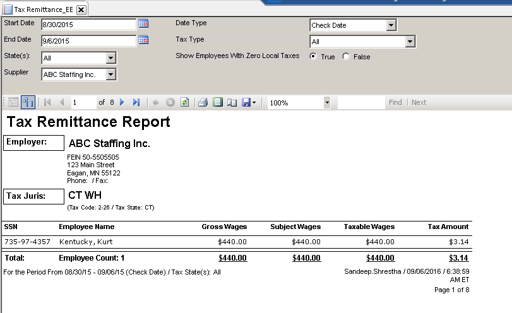
Task: Click the find text search box
Action: 361,102
